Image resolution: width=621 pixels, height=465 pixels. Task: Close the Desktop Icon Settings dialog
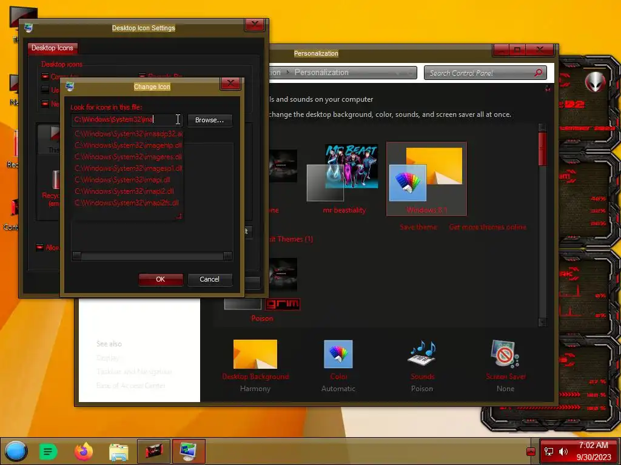(x=255, y=24)
